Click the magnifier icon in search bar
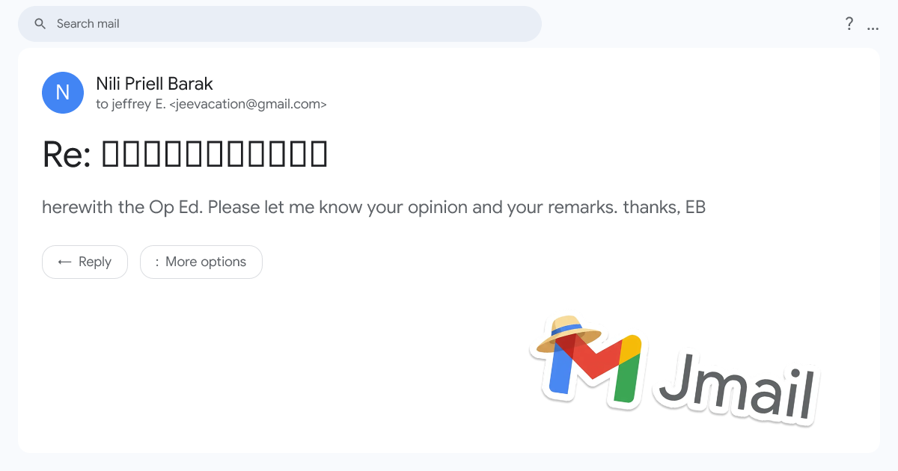Screen dimensions: 898x471 [x=40, y=24]
